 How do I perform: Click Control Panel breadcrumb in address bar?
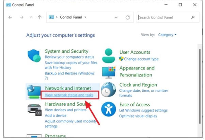point(71,17)
